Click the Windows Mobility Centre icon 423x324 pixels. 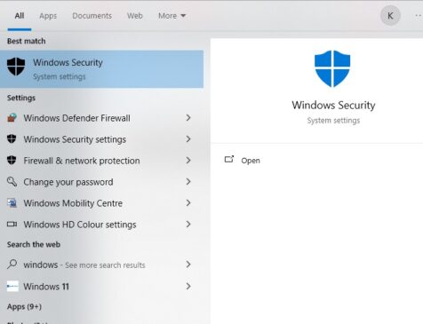[12, 203]
